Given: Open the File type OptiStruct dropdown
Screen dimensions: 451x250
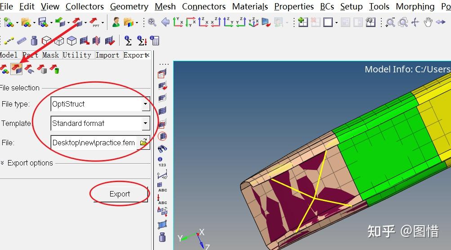Looking at the screenshot, I should 146,104.
